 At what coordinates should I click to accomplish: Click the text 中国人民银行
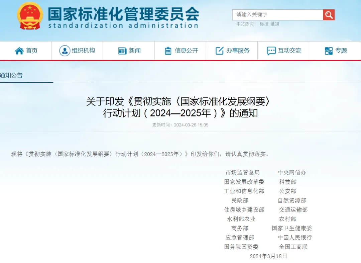[x=295, y=238]
